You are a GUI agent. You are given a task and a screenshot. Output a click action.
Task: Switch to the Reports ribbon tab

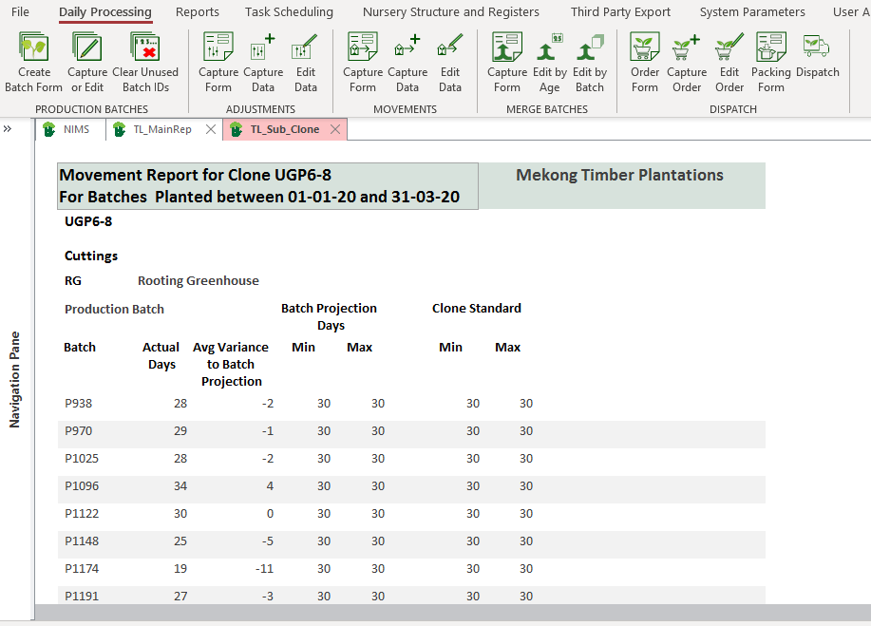(198, 12)
